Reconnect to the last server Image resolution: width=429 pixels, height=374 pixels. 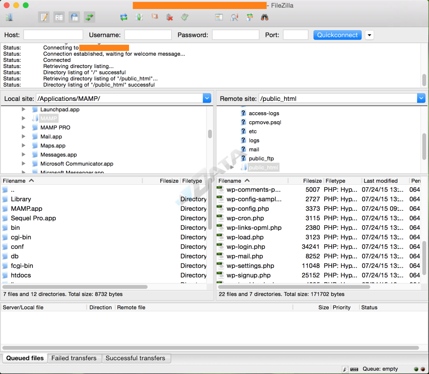[x=185, y=17]
